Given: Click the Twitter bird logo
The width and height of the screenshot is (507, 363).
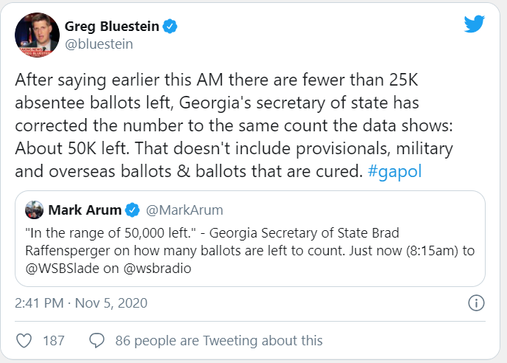Looking at the screenshot, I should click(x=475, y=24).
